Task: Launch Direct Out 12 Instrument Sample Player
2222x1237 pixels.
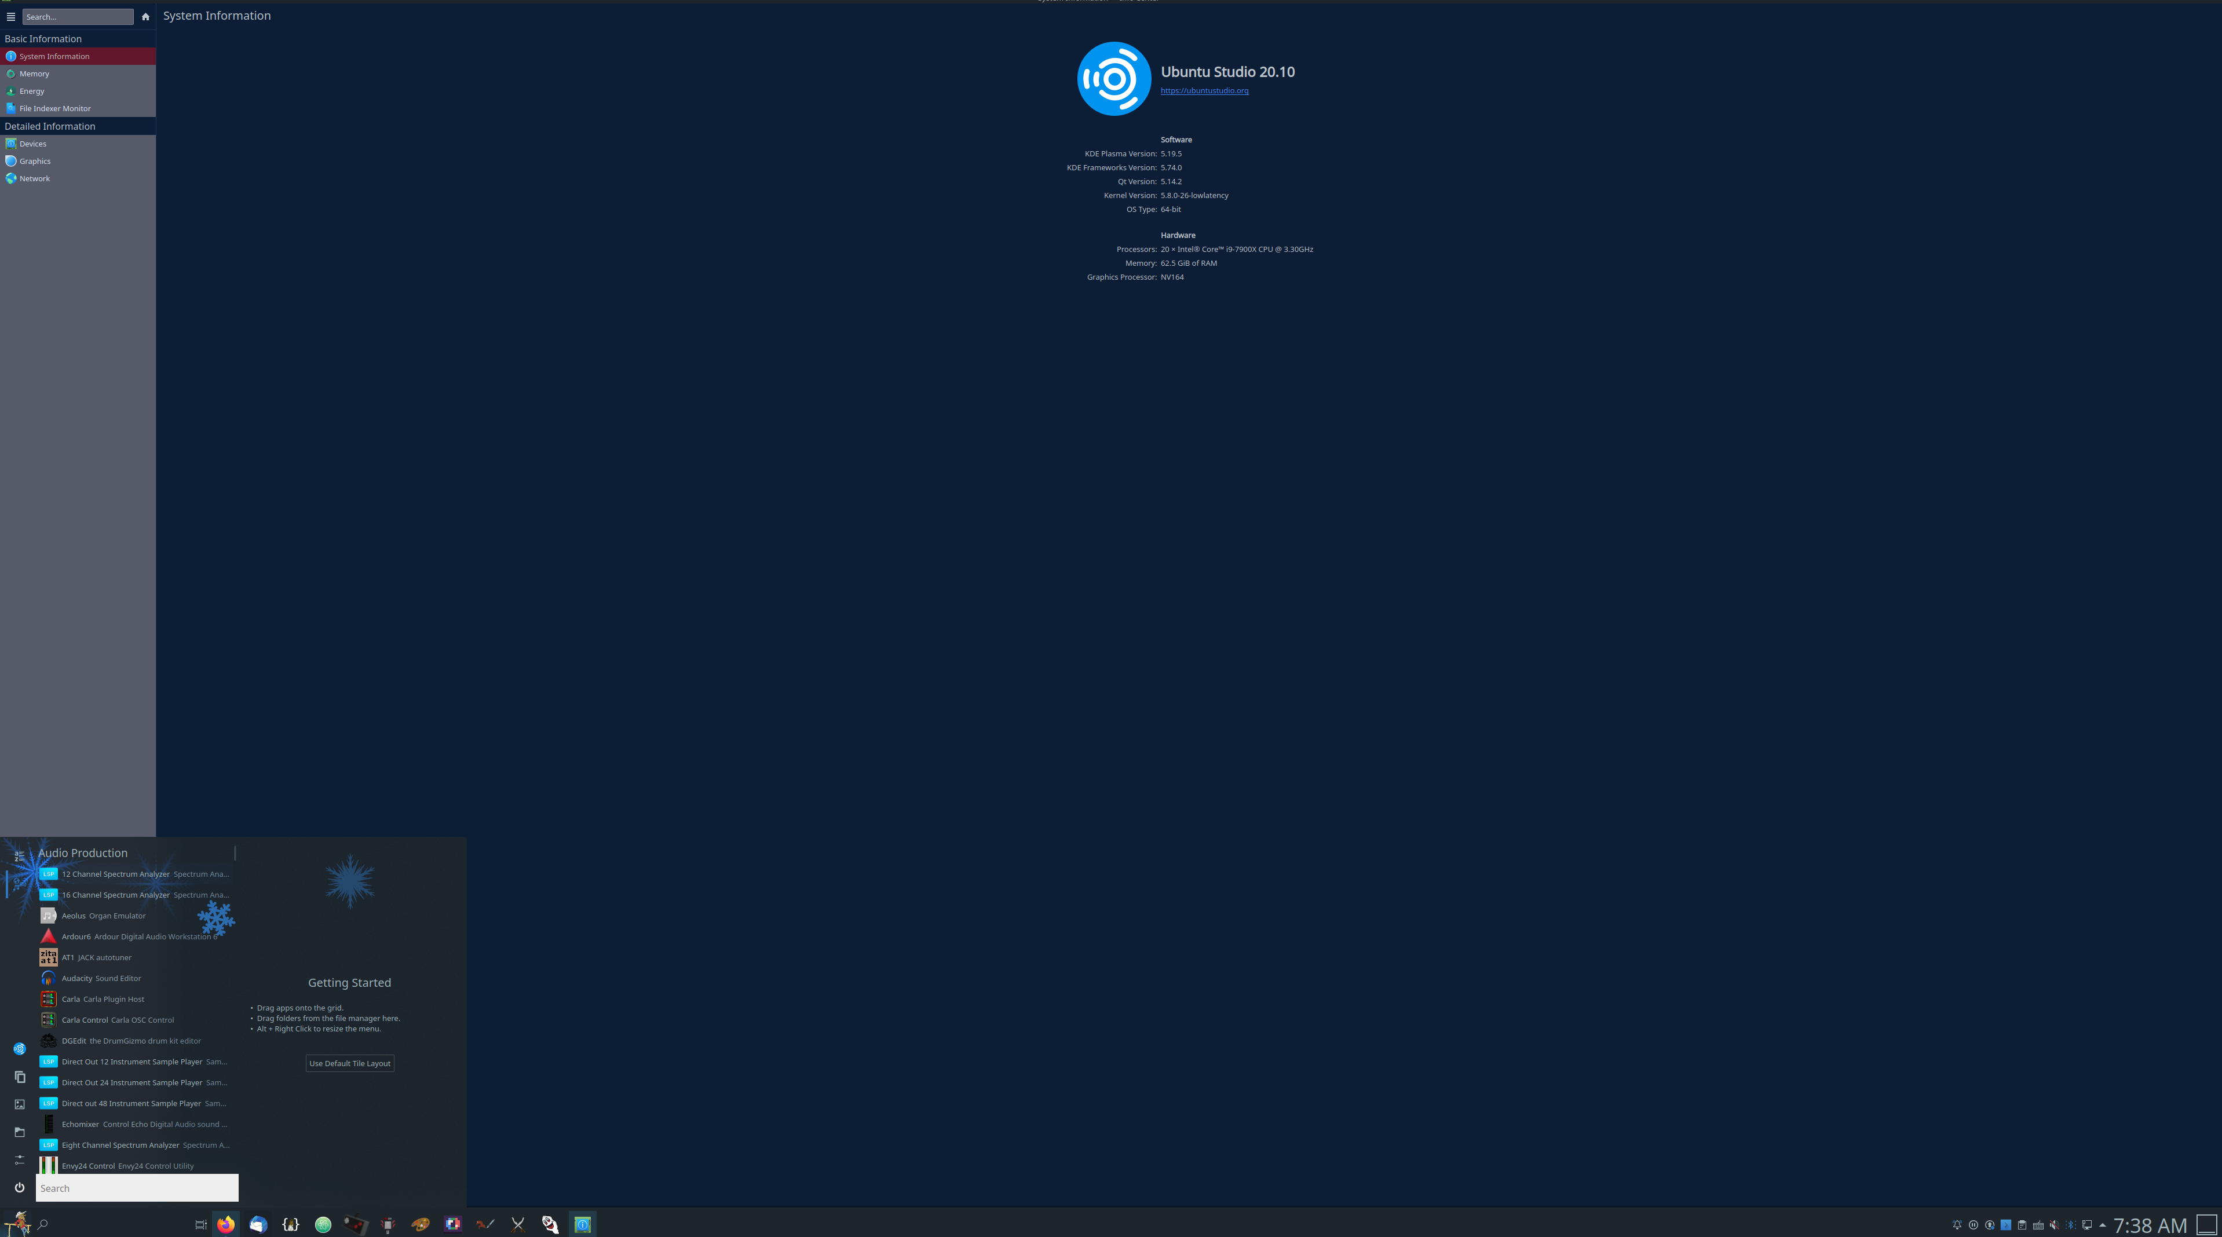Action: pyautogui.click(x=136, y=1062)
